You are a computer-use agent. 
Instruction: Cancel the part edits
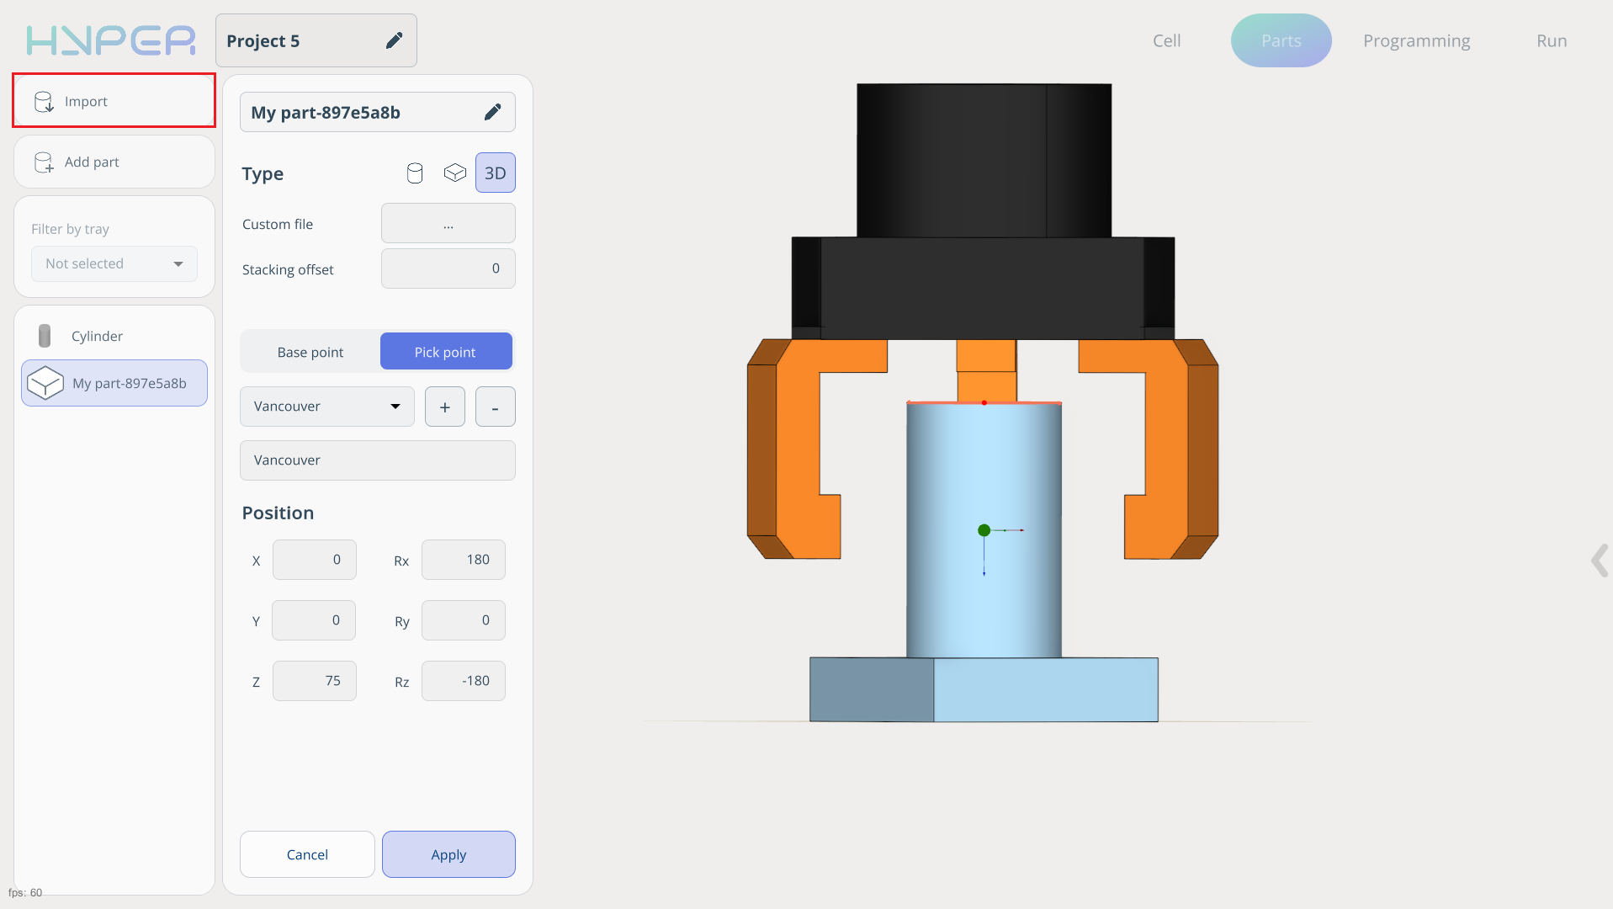[307, 854]
